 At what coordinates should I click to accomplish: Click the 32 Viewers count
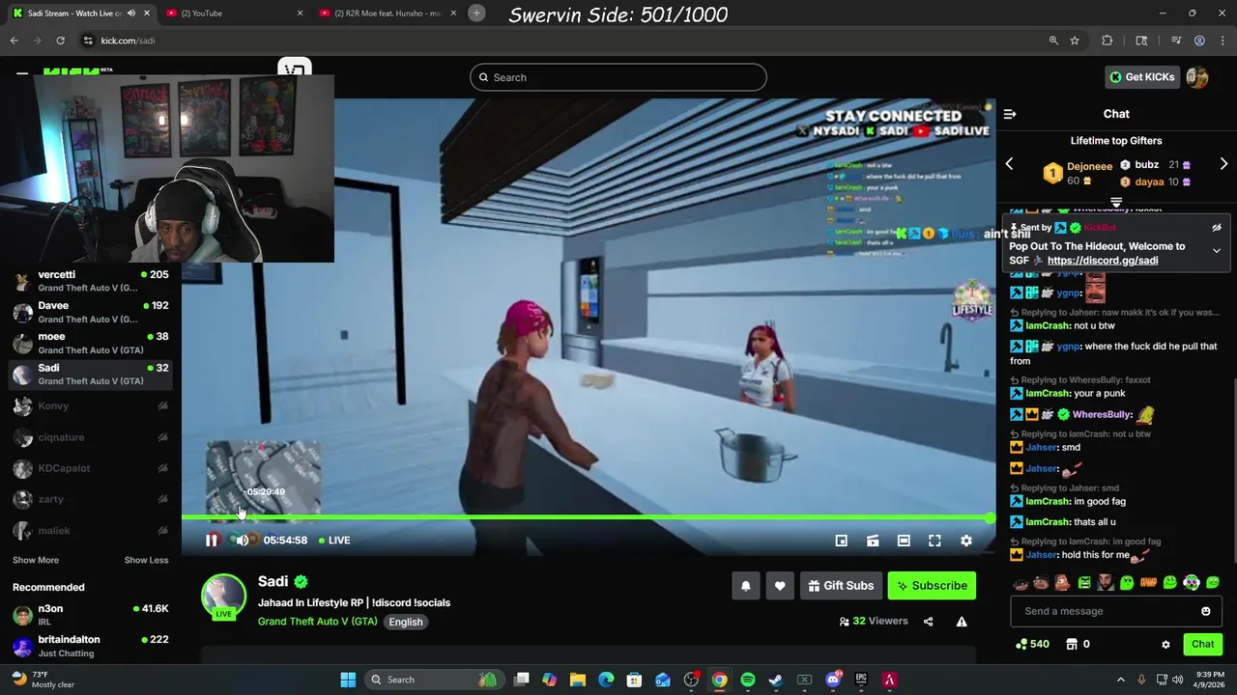click(874, 622)
